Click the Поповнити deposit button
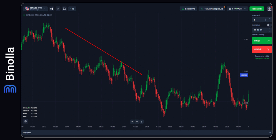 pos(257,9)
